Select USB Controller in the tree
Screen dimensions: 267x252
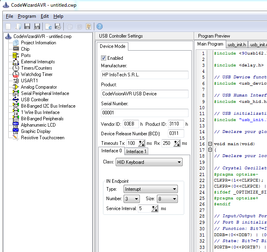click(35, 100)
